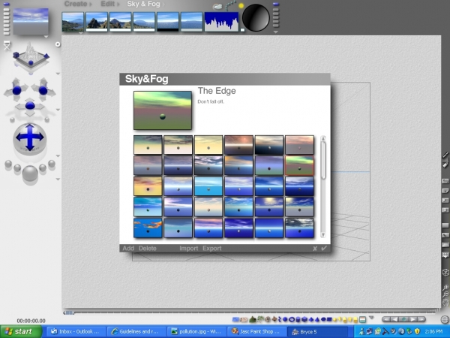450x338 pixels.
Task: Toggle the rightmost small render option sphere
Action: click(x=52, y=164)
